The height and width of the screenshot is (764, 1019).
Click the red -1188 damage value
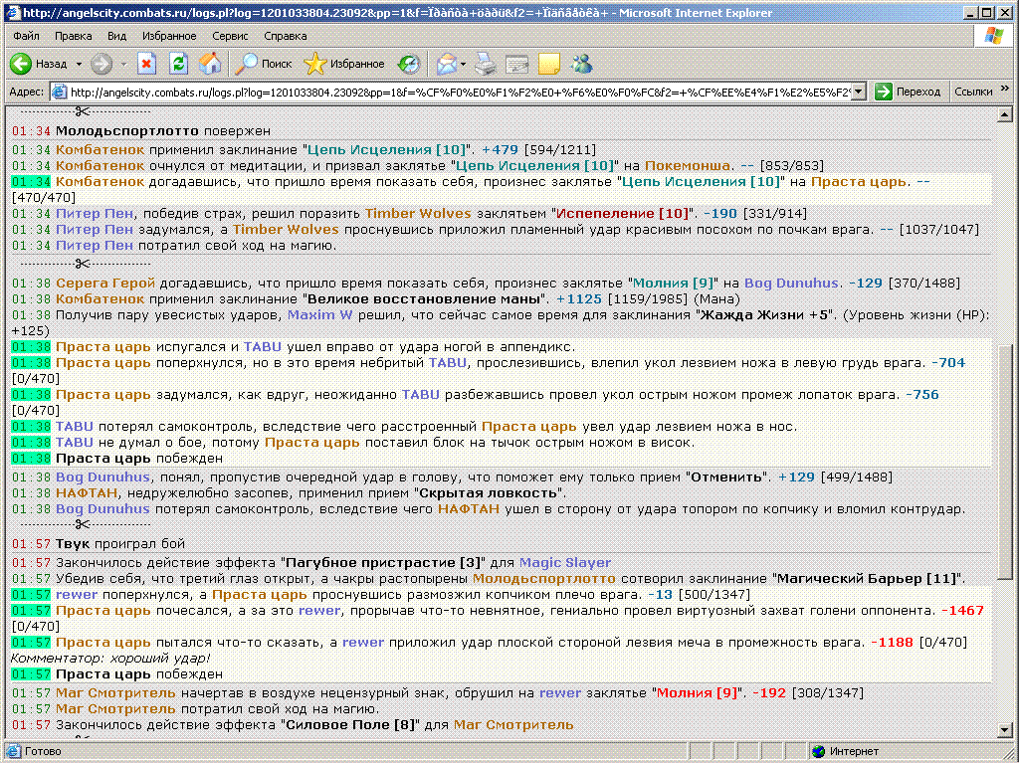pos(892,642)
